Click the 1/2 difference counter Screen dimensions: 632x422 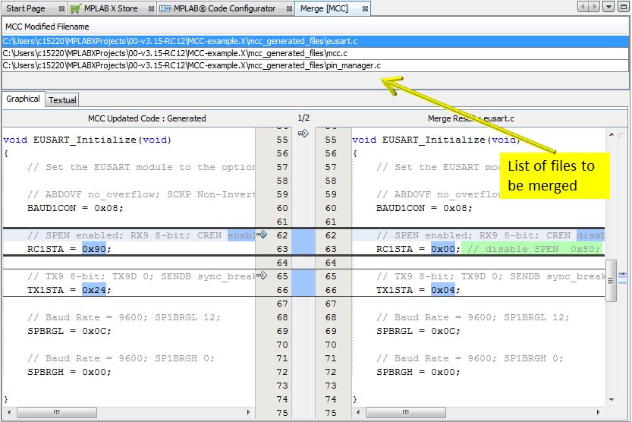tap(303, 118)
